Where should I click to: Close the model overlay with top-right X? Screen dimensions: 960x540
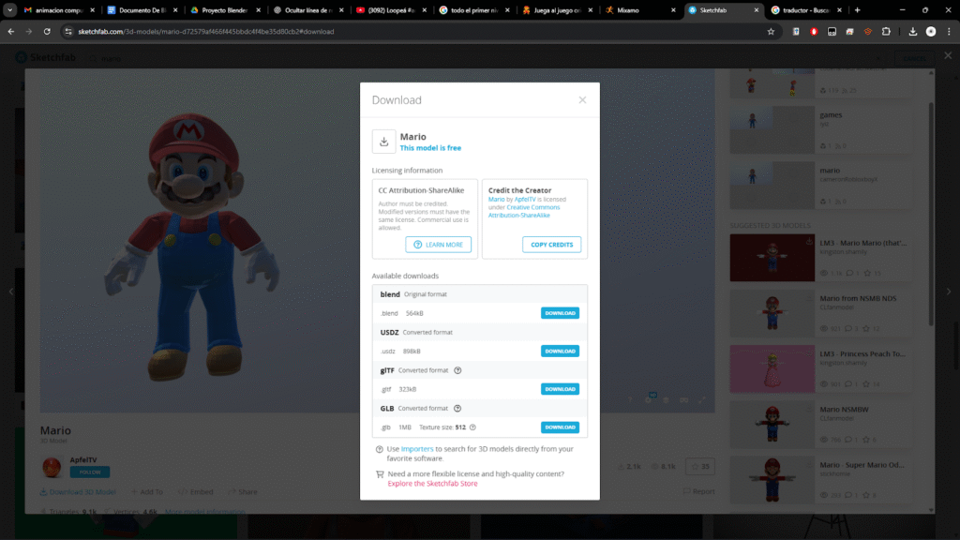coord(948,55)
